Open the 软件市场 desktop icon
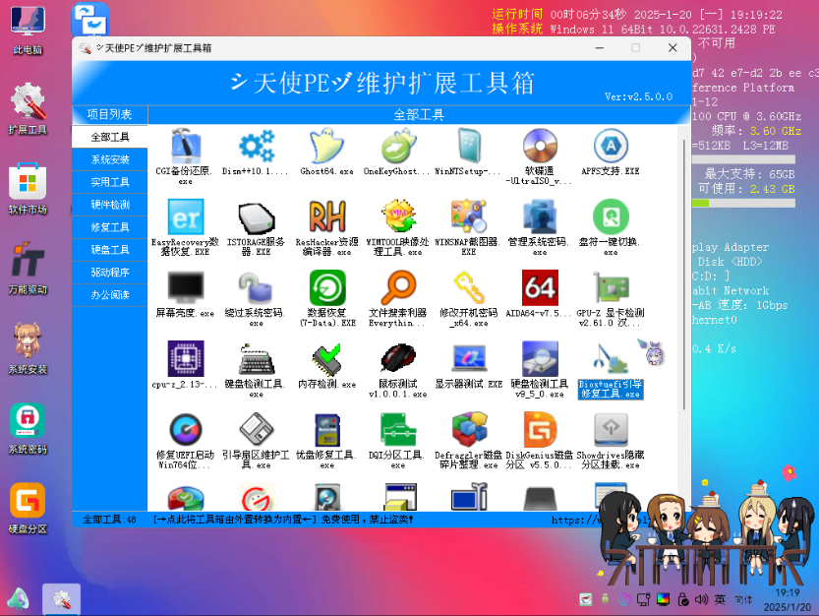The image size is (819, 616). point(29,188)
